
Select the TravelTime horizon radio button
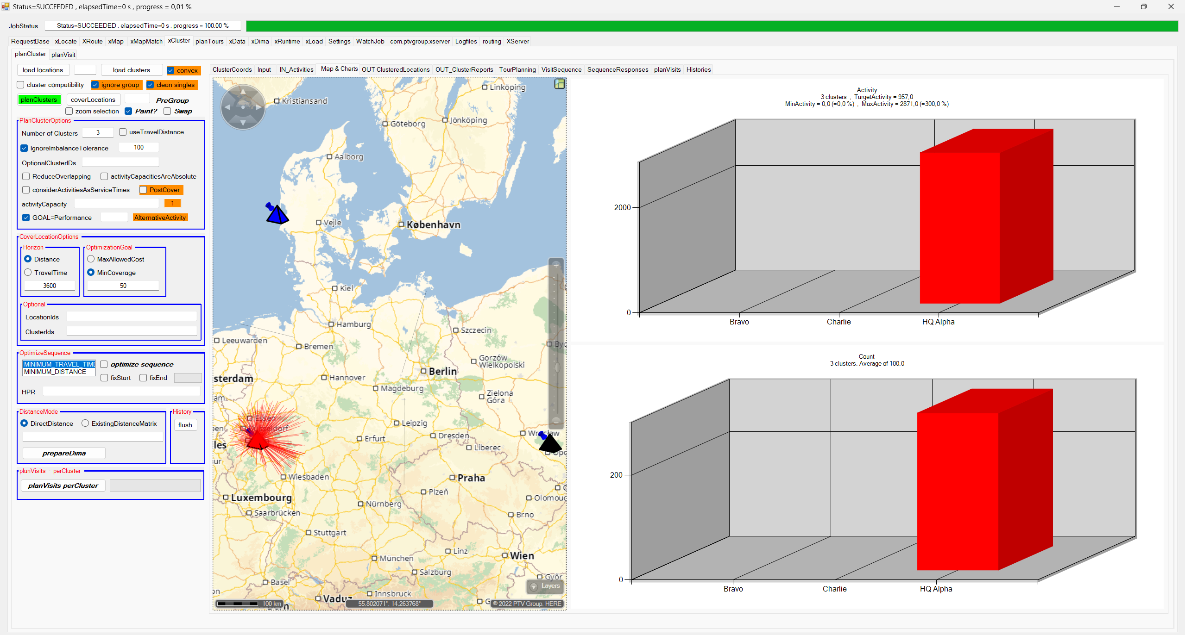(28, 273)
